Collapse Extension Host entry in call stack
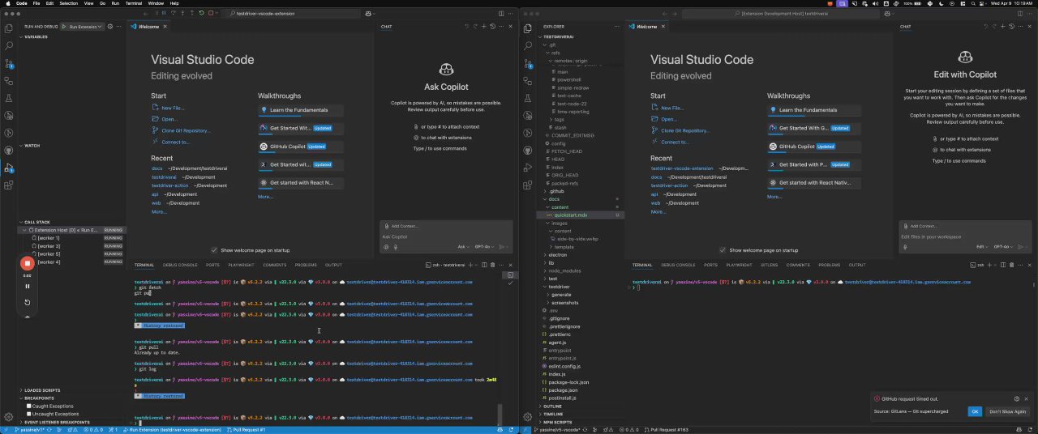This screenshot has height=434, width=1038. pos(24,230)
